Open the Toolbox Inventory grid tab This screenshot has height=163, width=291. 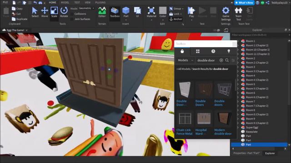[x=198, y=51]
